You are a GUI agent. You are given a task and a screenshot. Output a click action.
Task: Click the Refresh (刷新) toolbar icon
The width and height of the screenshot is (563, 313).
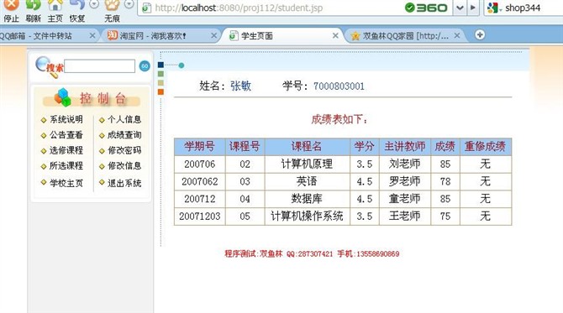click(33, 5)
